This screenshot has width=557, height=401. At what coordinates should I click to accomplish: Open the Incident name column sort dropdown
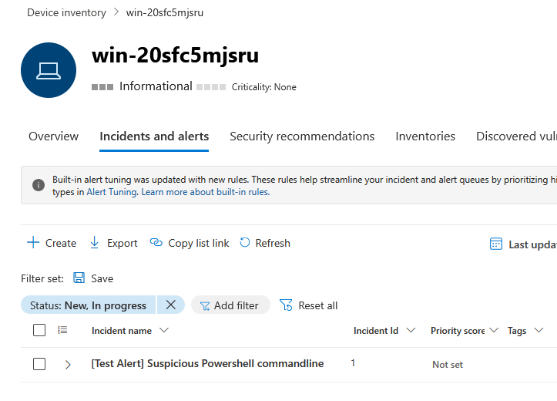pyautogui.click(x=164, y=330)
